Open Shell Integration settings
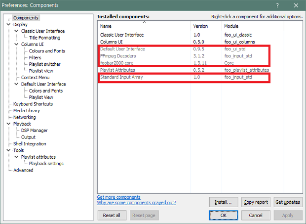 coord(30,144)
